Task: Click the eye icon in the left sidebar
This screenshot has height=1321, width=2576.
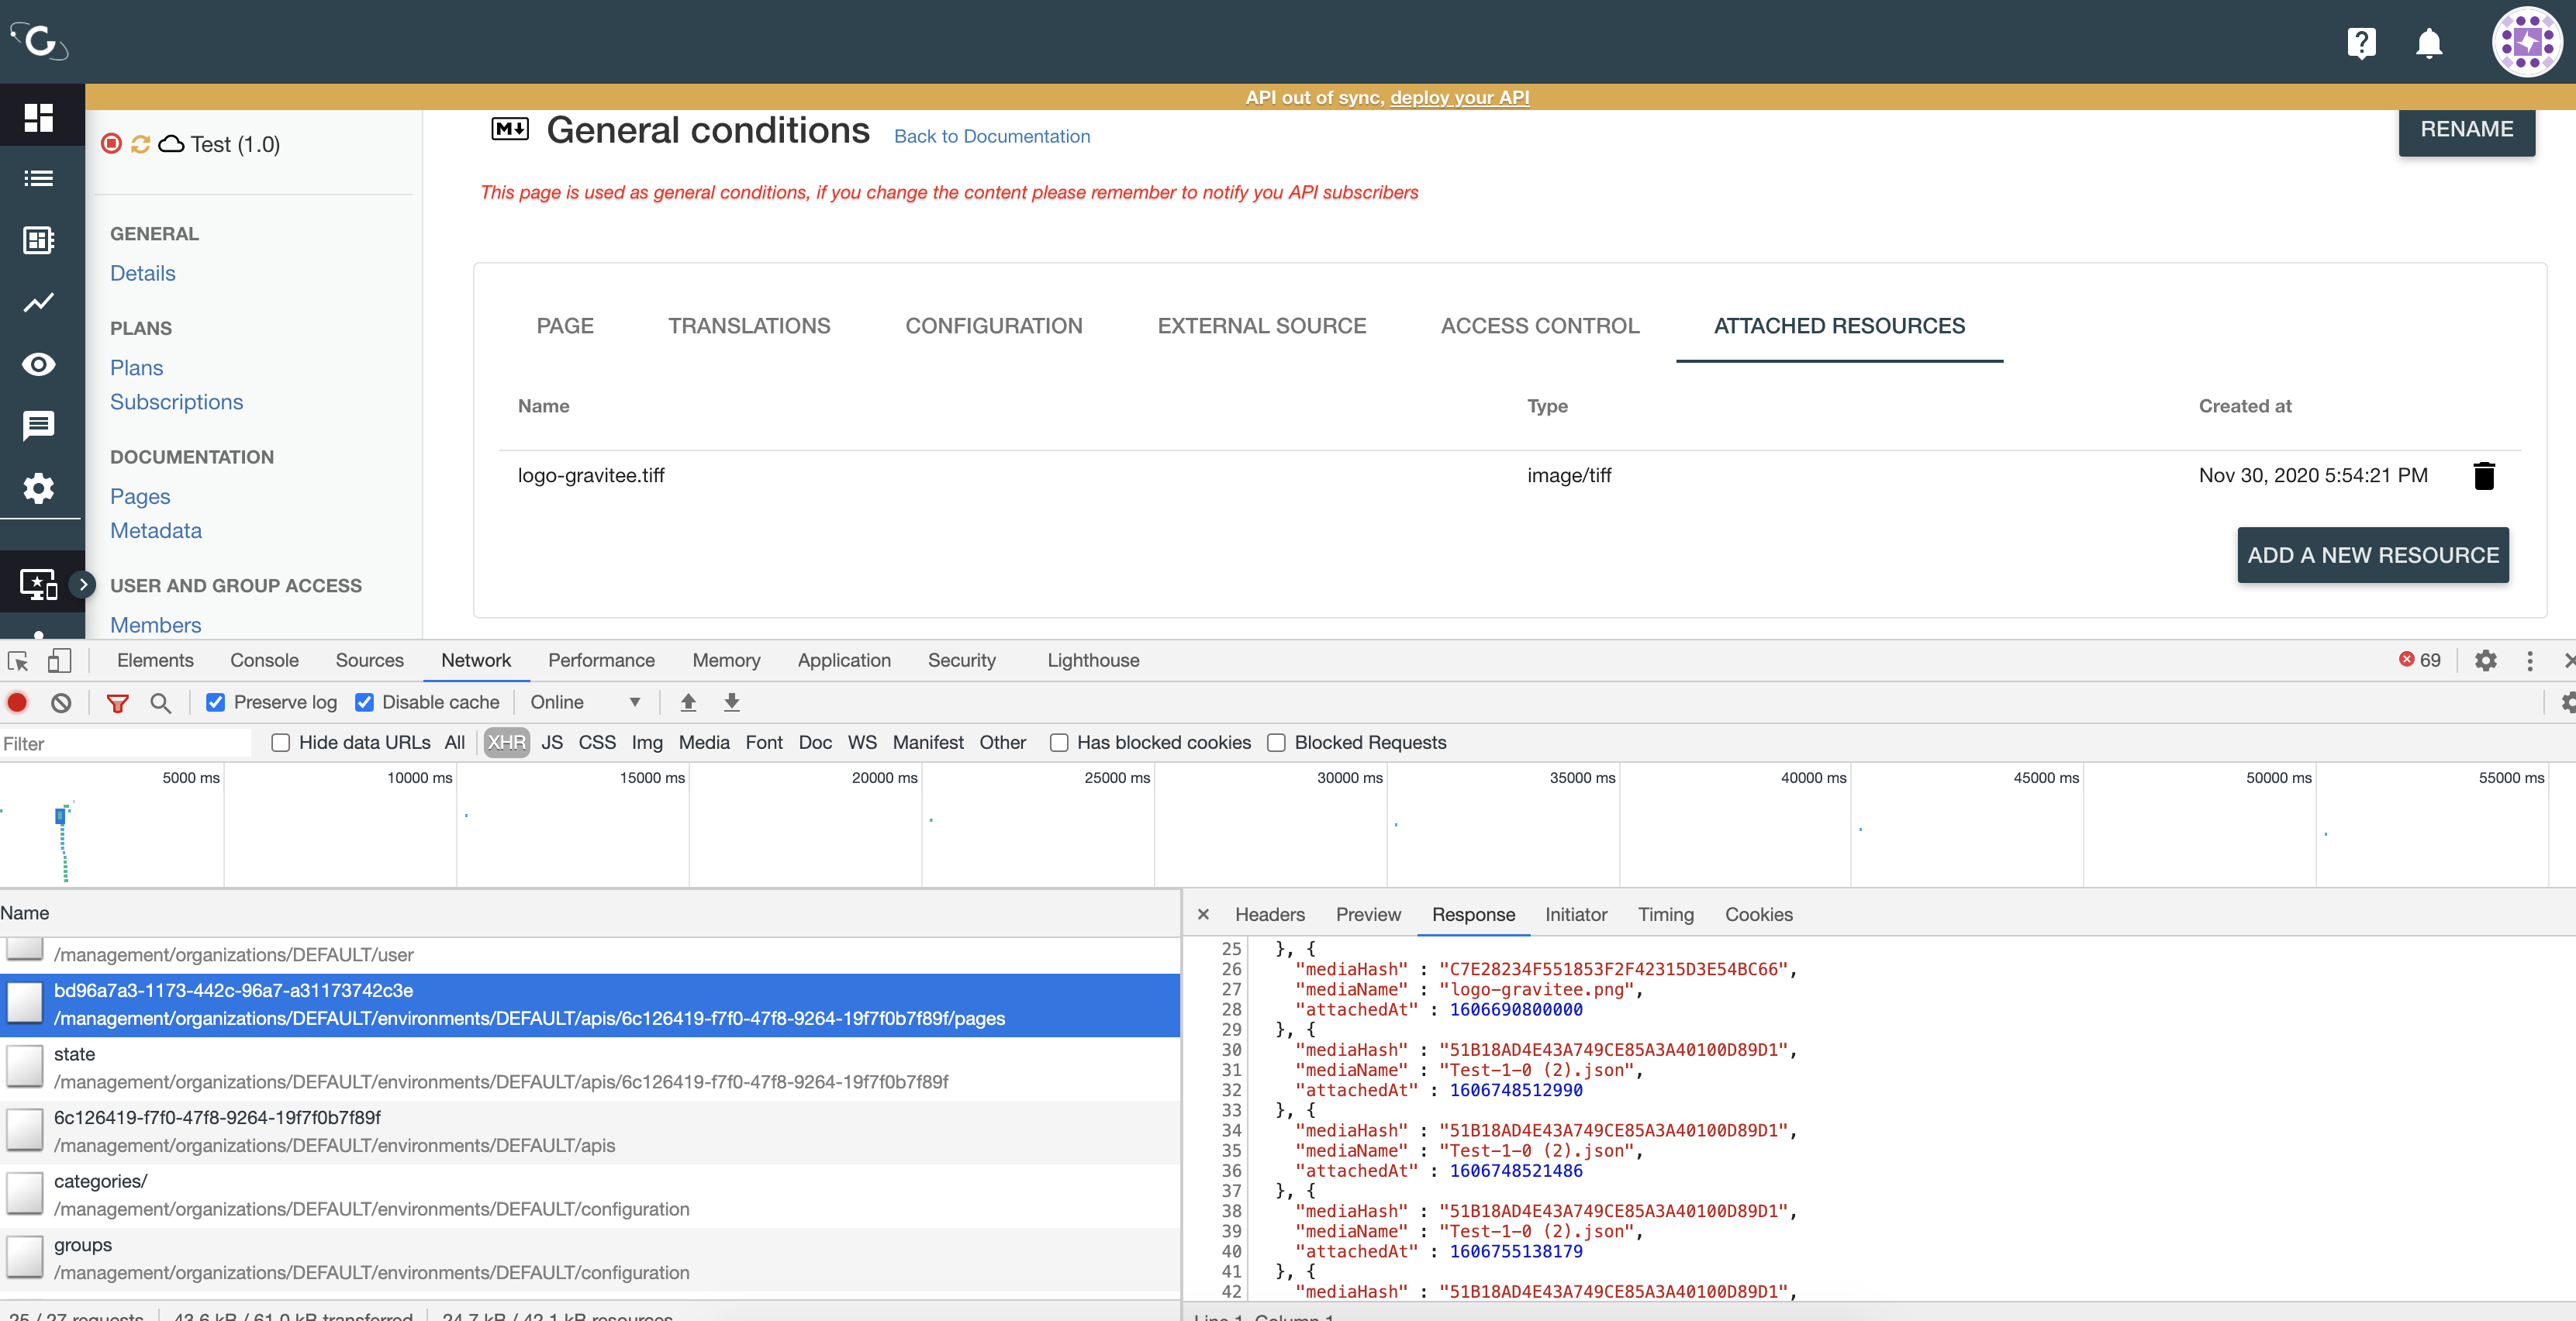Action: [x=39, y=364]
